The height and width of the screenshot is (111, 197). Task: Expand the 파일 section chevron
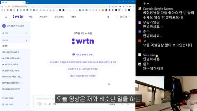26,33
